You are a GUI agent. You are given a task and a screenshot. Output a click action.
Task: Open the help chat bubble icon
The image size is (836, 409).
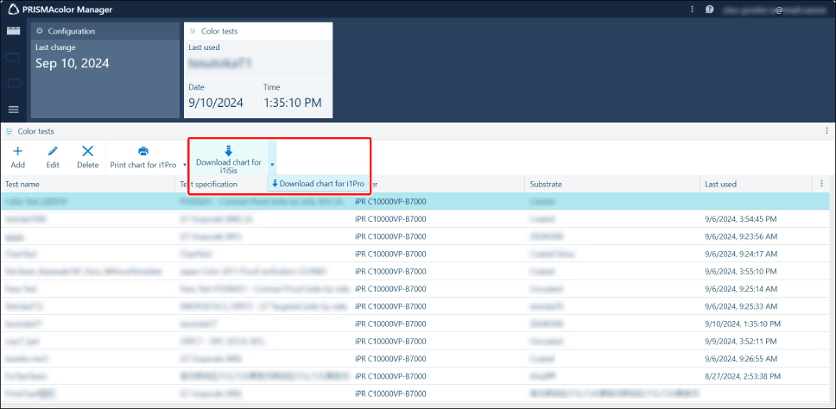(x=709, y=9)
